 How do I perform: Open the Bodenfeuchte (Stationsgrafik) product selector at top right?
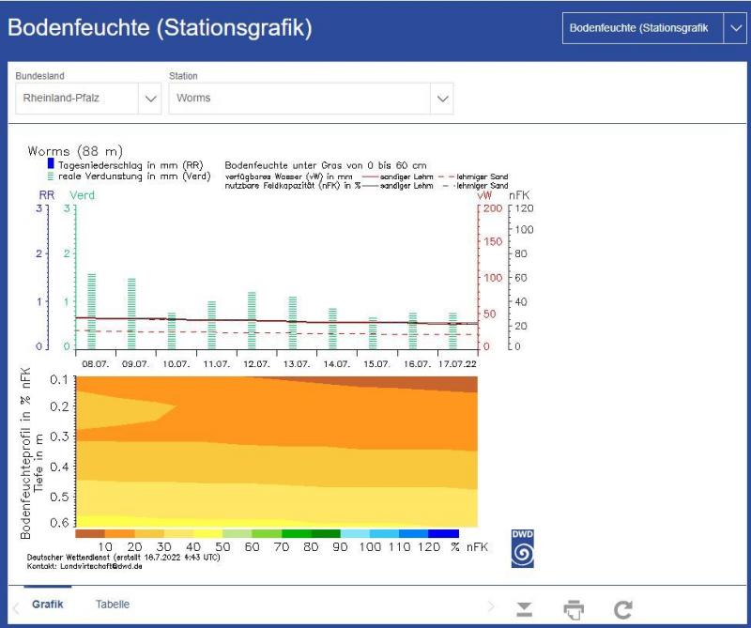(x=734, y=28)
